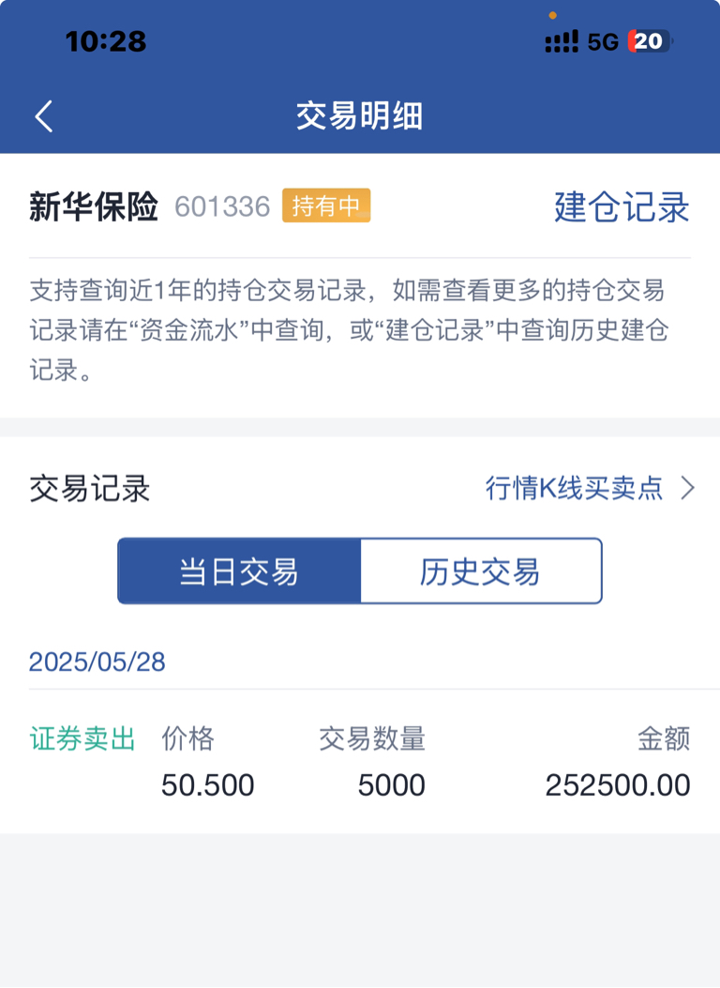Tap the price value 50.500
The width and height of the screenshot is (720, 988).
208,785
